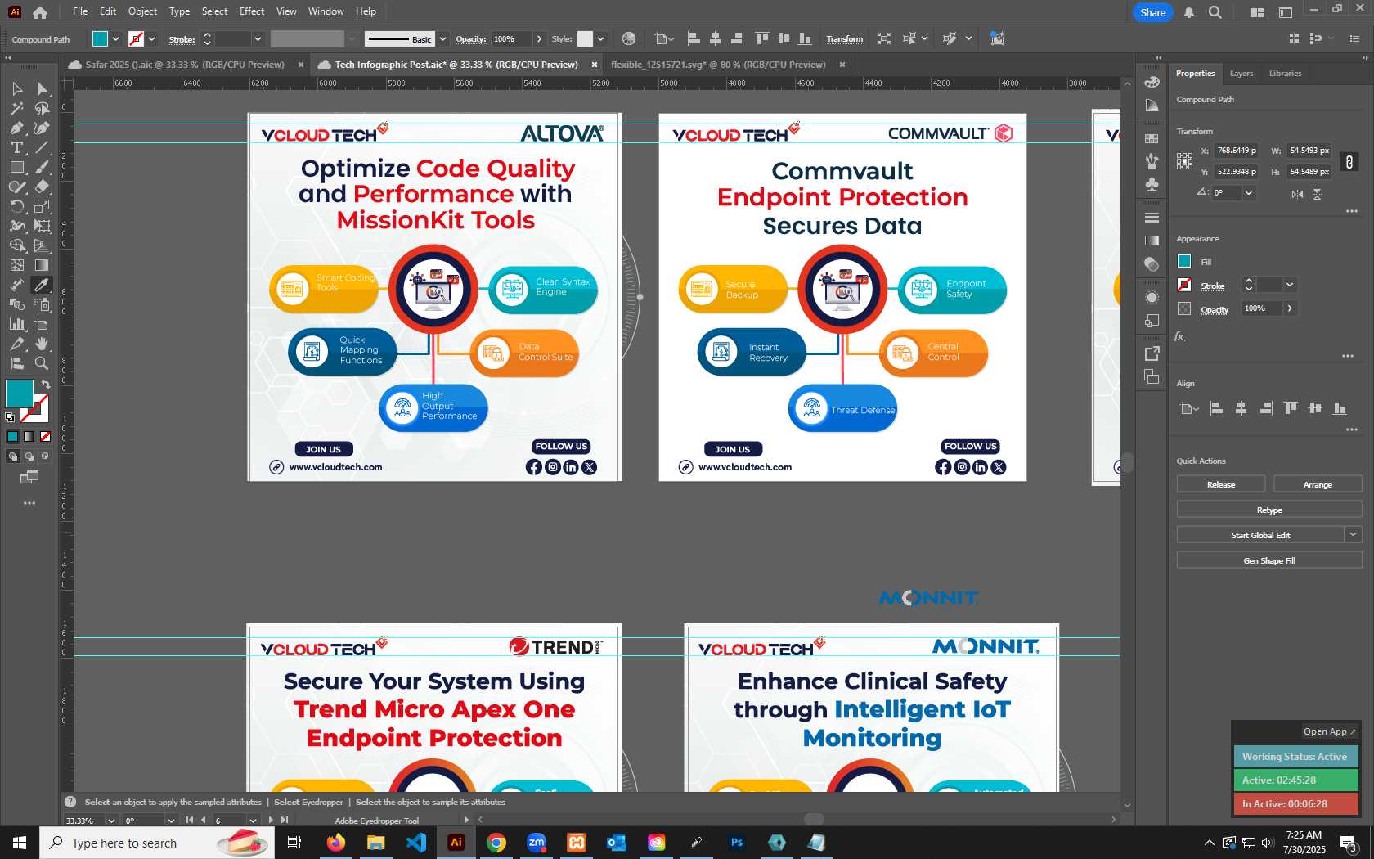Screen dimensions: 1374x859
Task: Enable Draw Behind mode
Action: (x=29, y=456)
